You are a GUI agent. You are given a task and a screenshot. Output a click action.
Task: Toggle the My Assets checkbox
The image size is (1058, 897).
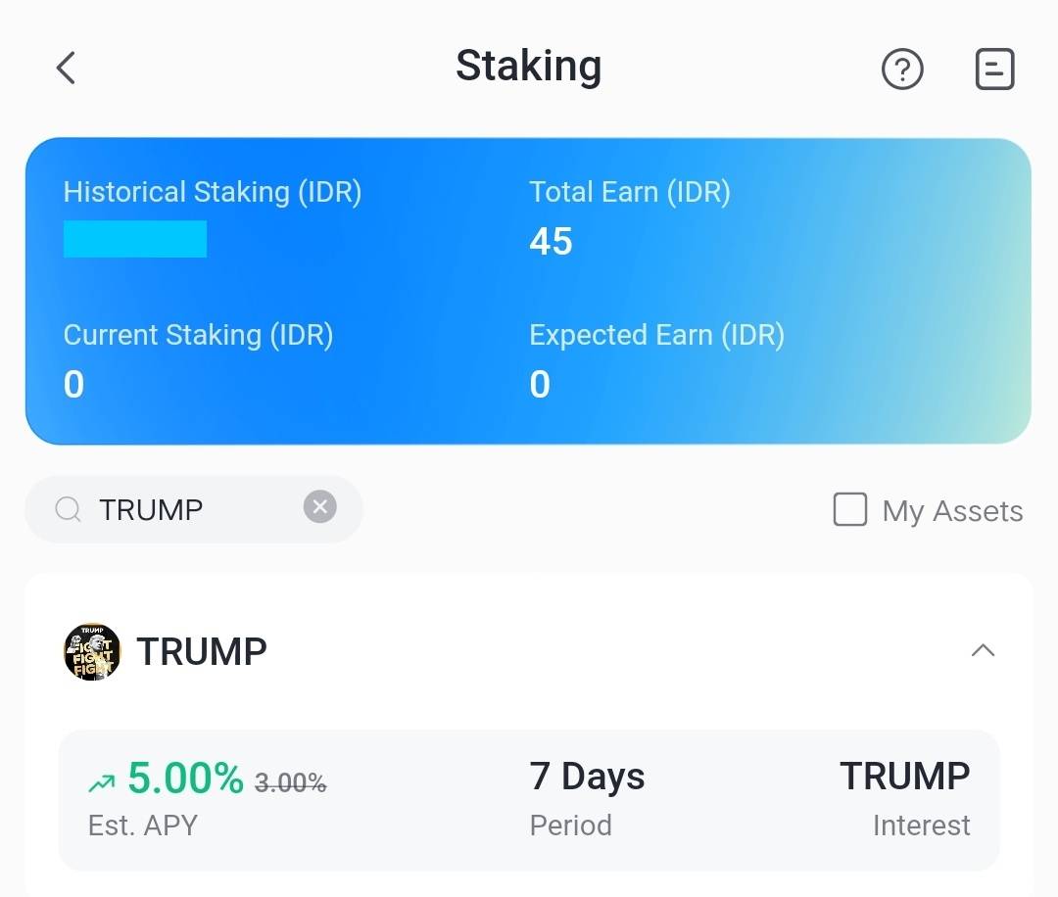[x=850, y=509]
